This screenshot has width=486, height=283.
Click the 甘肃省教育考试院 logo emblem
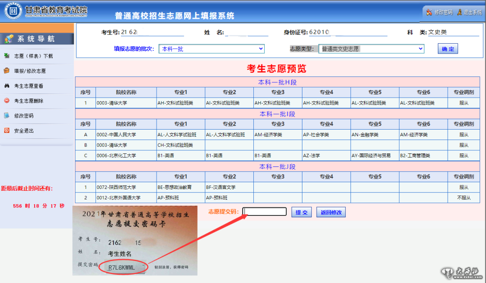13,11
